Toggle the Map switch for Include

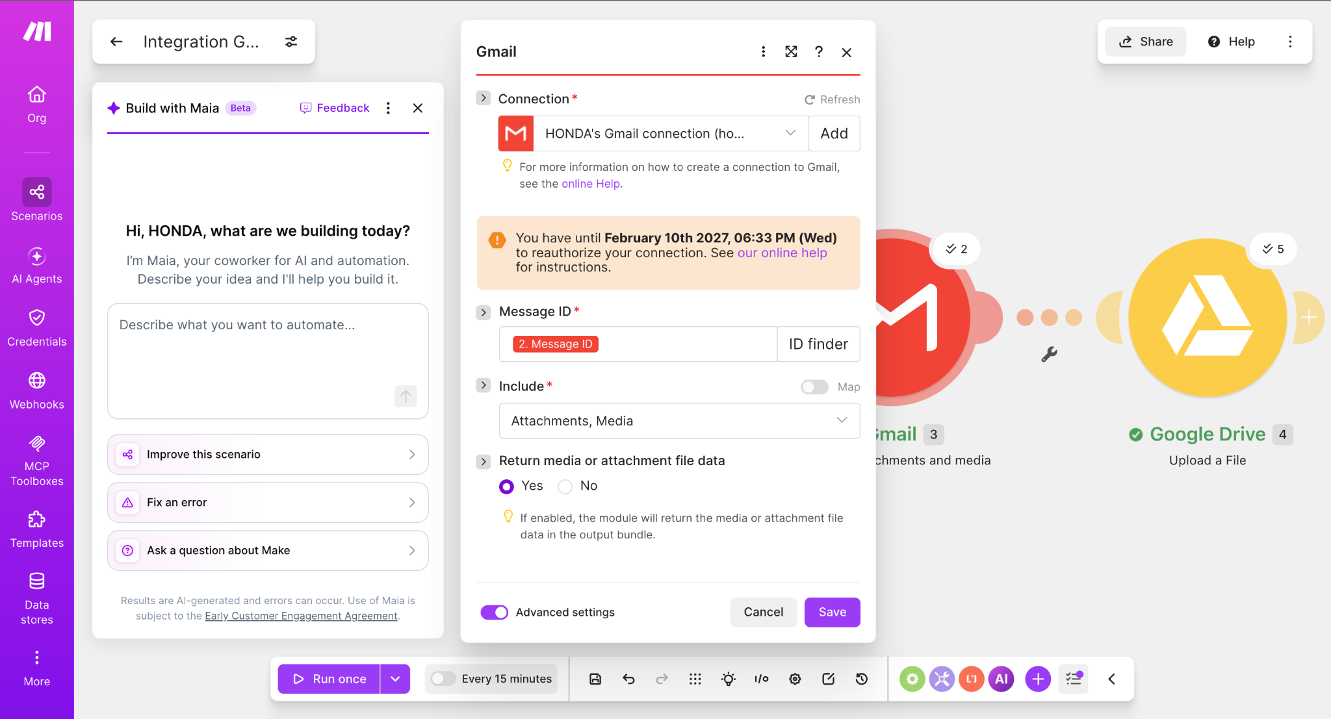click(x=814, y=387)
